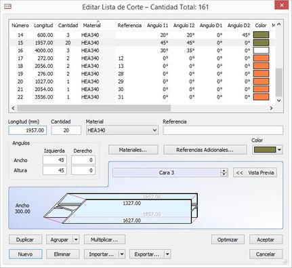Click the Longitud (mm) input field

28,130
